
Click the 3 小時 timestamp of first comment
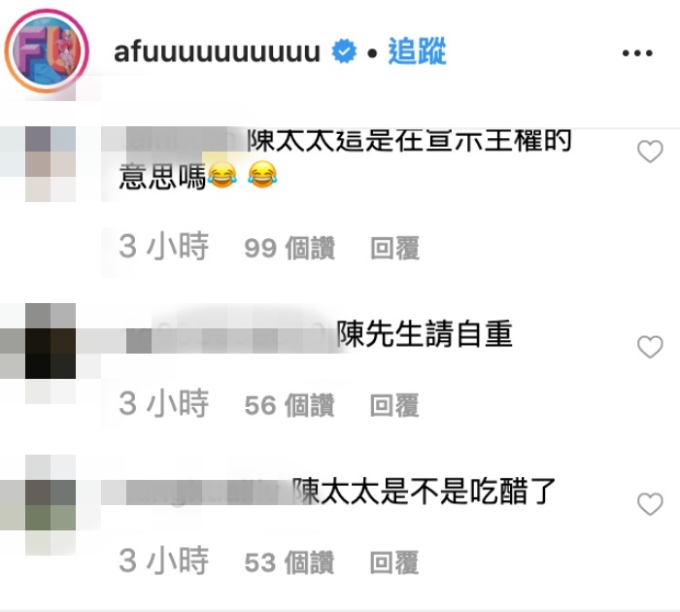163,247
